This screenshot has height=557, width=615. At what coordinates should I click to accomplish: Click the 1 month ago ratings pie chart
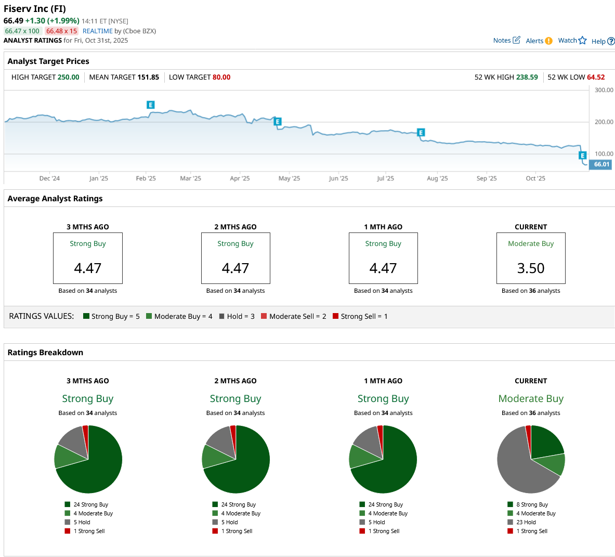(383, 459)
